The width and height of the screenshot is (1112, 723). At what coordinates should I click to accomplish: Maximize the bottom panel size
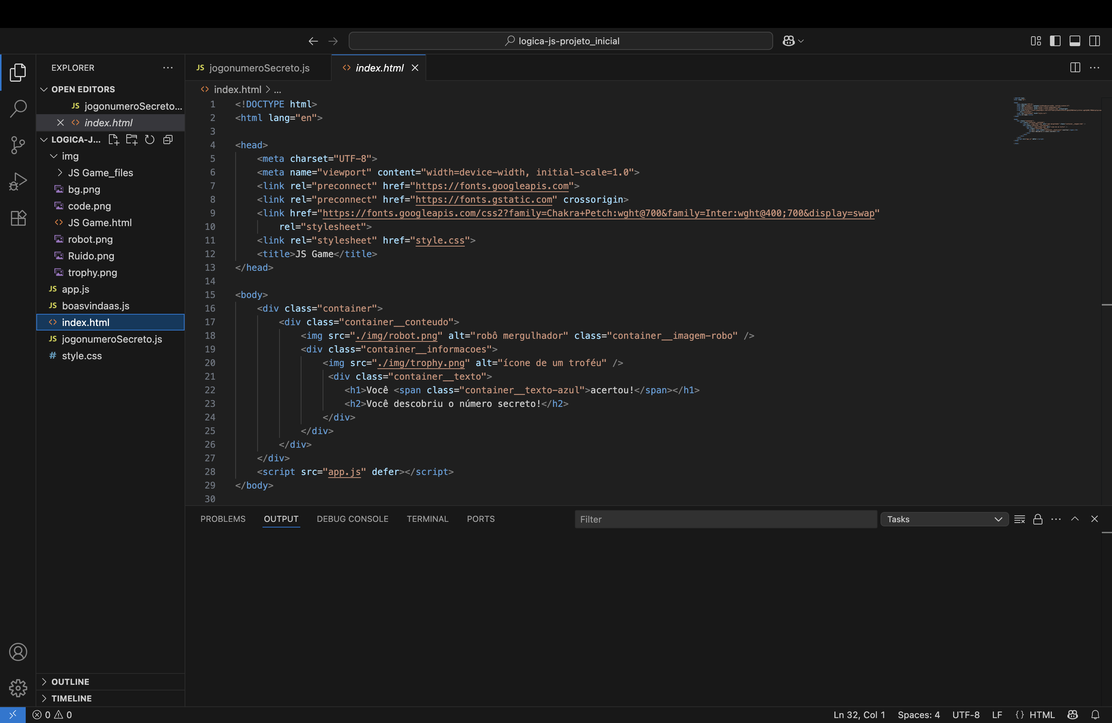[x=1075, y=519]
